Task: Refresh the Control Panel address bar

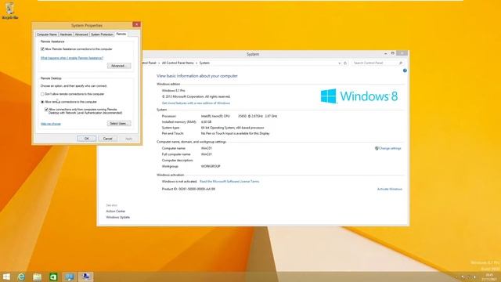Action: pos(345,63)
